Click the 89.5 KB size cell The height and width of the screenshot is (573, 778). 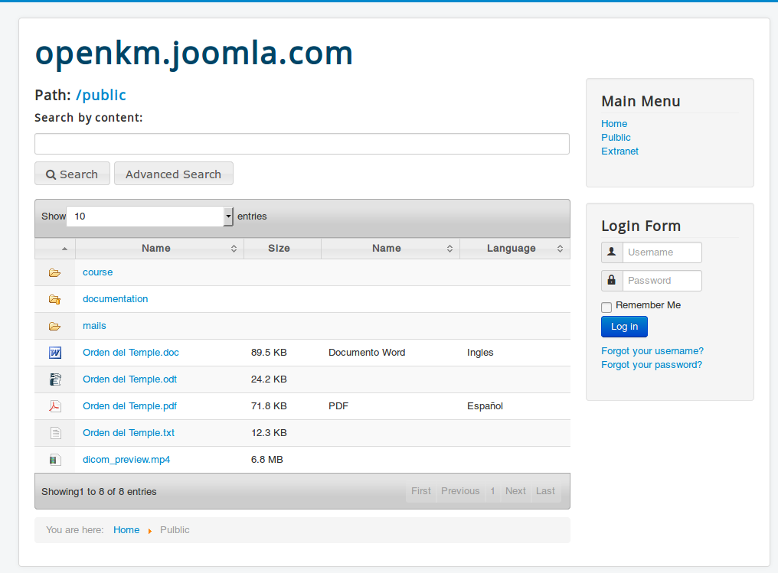point(269,353)
